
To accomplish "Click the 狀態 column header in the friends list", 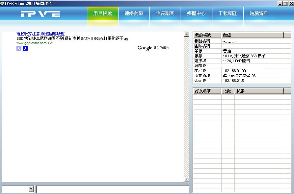I will pyautogui.click(x=259, y=91).
